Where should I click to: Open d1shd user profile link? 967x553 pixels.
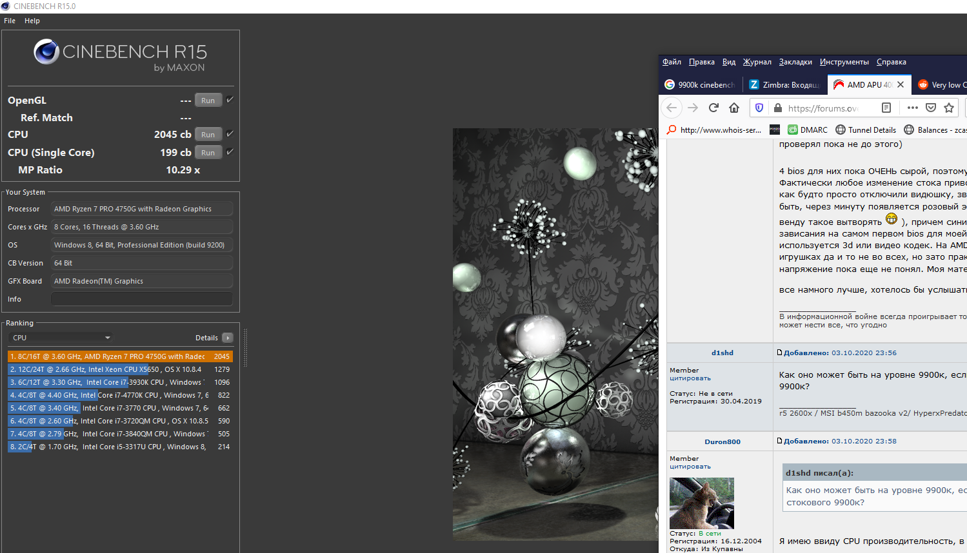pos(722,353)
